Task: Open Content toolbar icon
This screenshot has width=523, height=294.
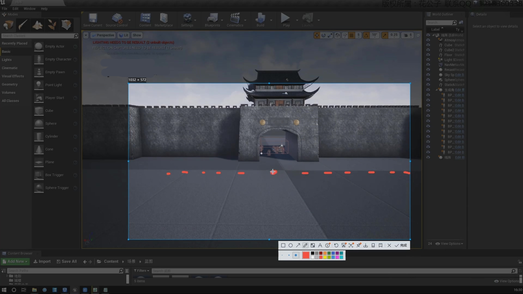Action: click(145, 20)
